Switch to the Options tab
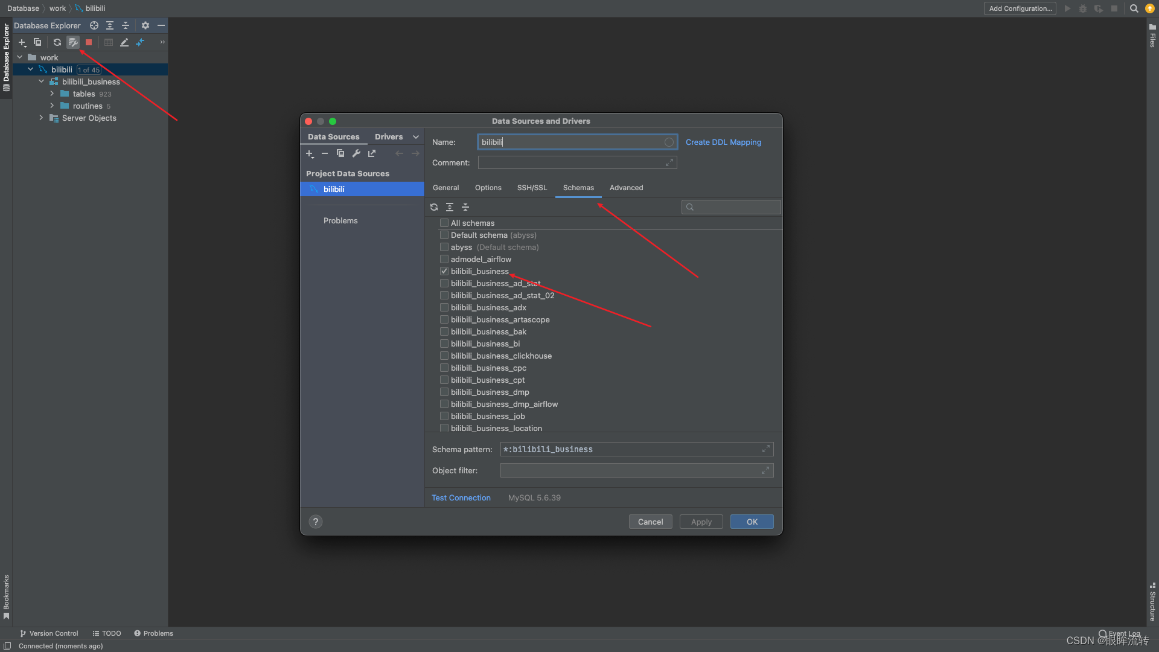Image resolution: width=1159 pixels, height=652 pixels. point(488,188)
